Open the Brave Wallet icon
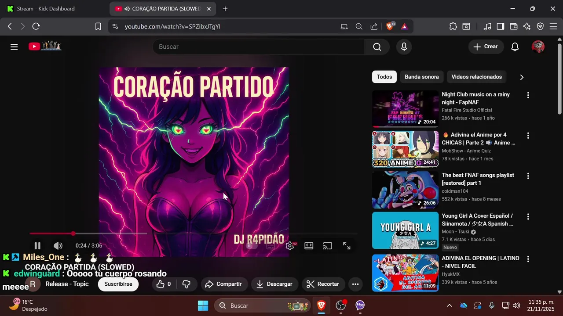 click(x=514, y=26)
